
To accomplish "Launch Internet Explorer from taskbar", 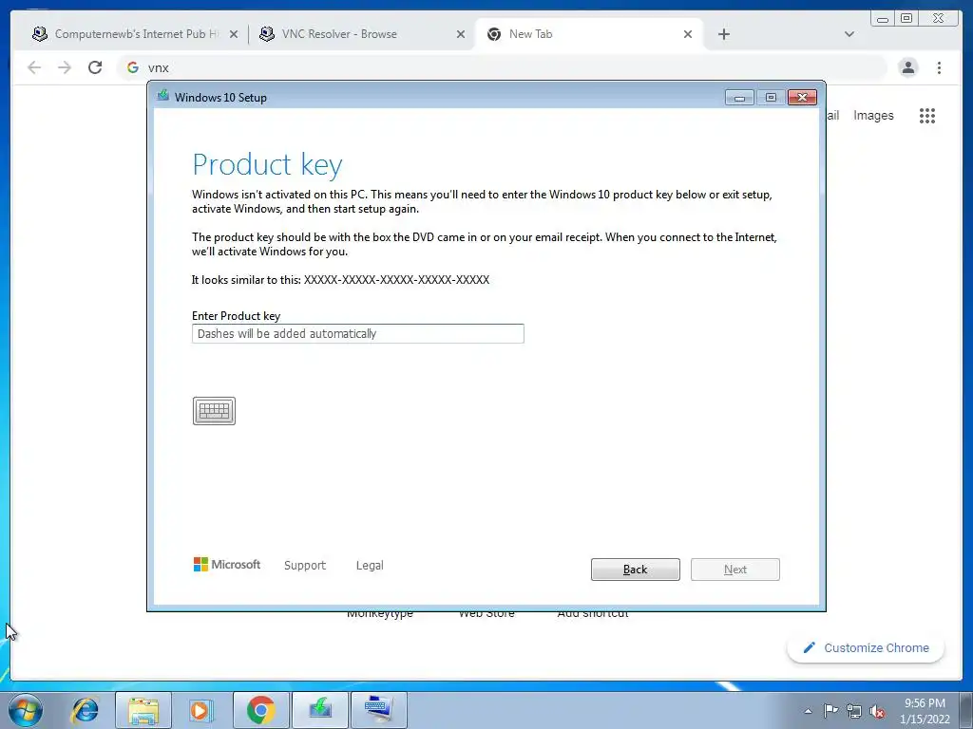I will point(85,710).
